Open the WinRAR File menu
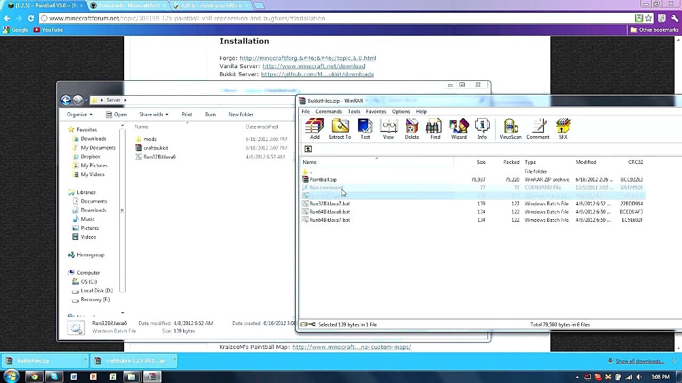The image size is (682, 383). pyautogui.click(x=305, y=112)
